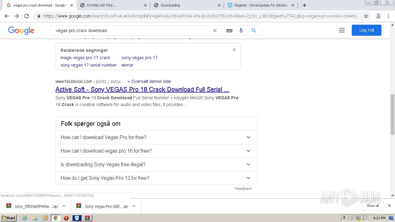Switch to the Register - DriverUpdate tab
The width and height of the screenshot is (395, 222).
261,5
